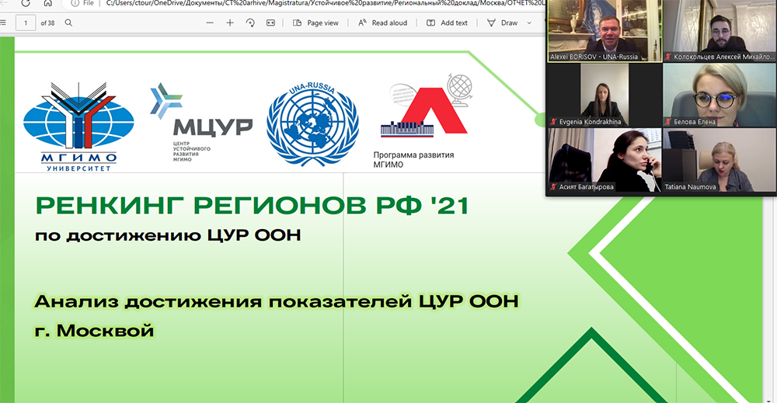Click the 'РЕНКИНГ РЕГИОНОВ РФ '21' heading

[x=252, y=206]
